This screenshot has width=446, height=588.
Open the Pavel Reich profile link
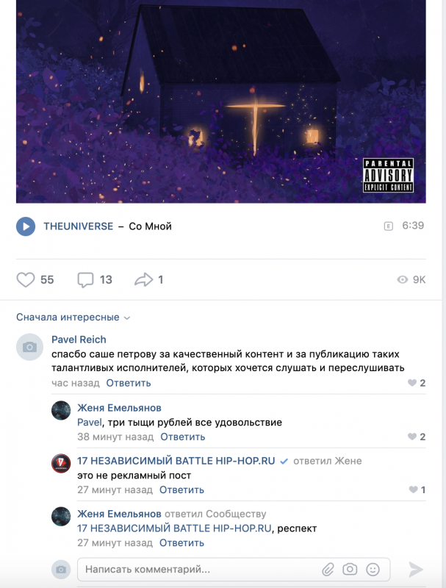point(79,340)
